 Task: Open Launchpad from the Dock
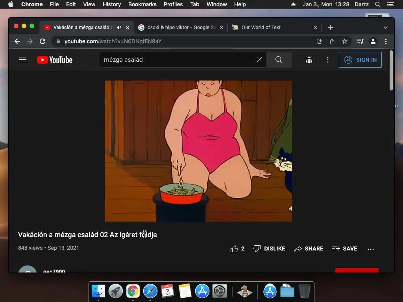[x=116, y=291]
